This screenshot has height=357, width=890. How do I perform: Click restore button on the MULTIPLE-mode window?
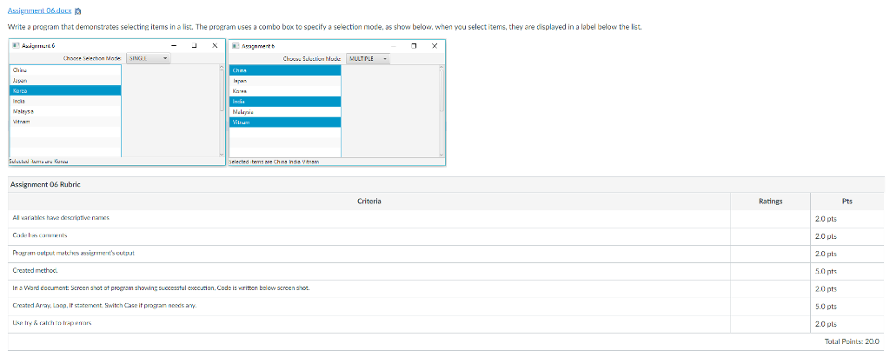tap(414, 46)
